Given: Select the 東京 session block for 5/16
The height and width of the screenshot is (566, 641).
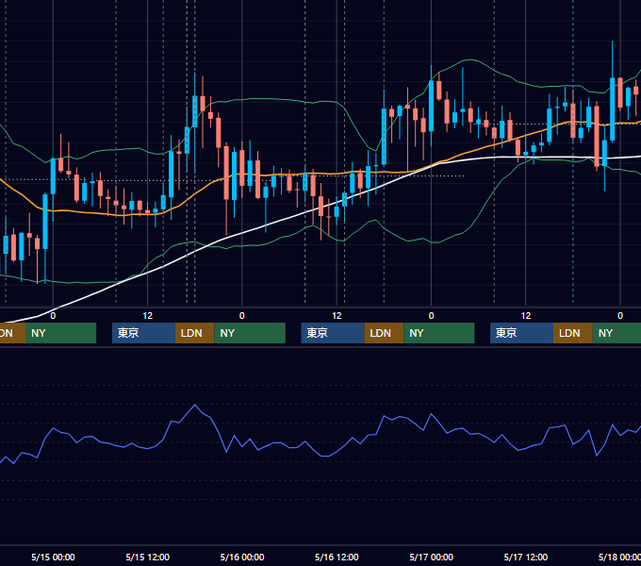Looking at the screenshot, I should click(x=333, y=333).
